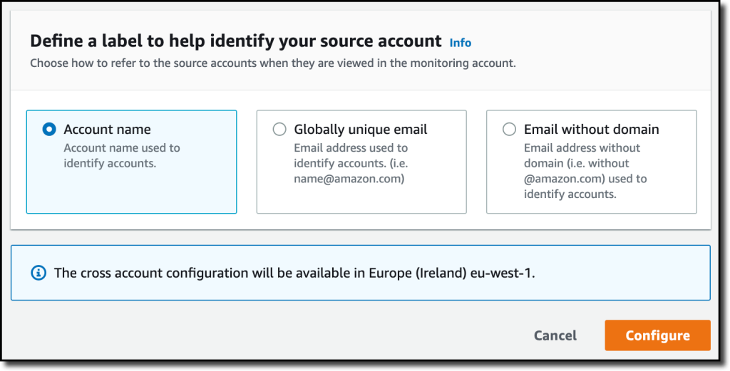The width and height of the screenshot is (730, 371).
Task: Pick the Email without domain radio button
Action: tap(509, 130)
